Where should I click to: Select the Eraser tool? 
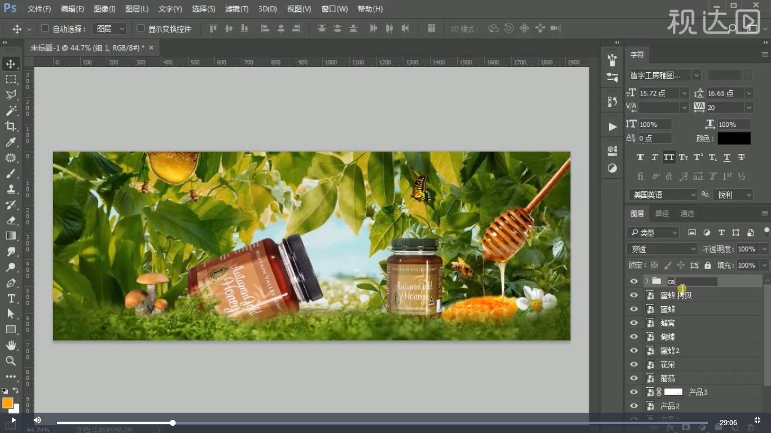(x=11, y=220)
